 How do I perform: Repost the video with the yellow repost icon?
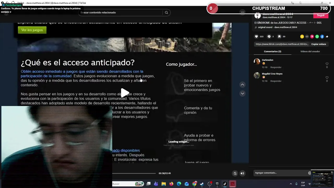(302, 37)
